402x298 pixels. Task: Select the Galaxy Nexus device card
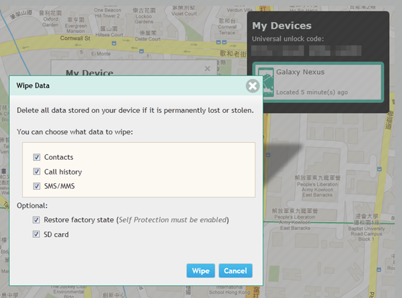point(318,82)
